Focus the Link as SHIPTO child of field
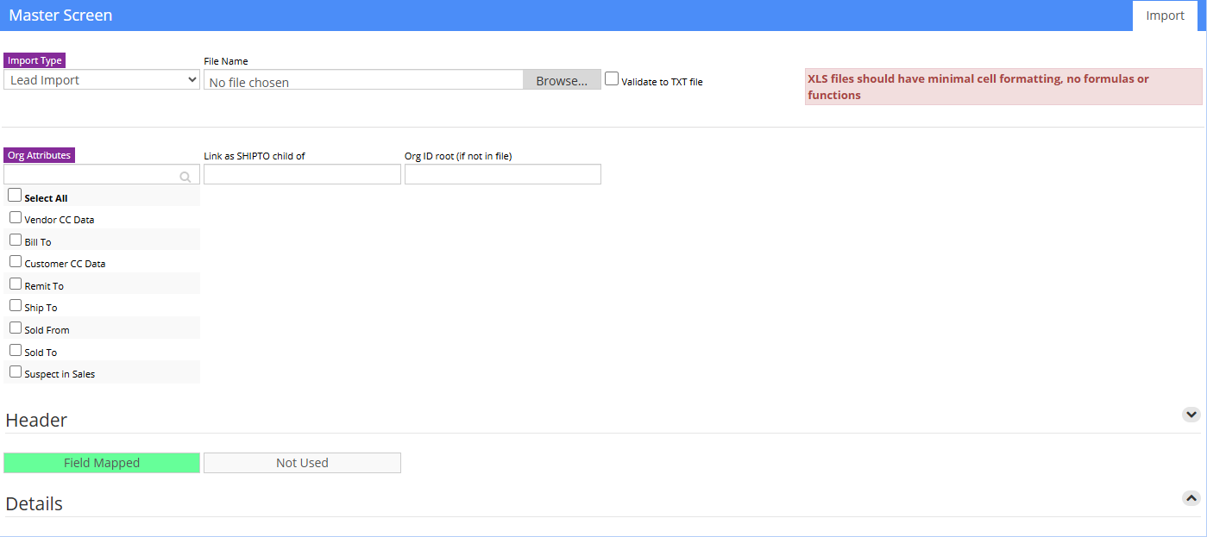 [x=302, y=174]
